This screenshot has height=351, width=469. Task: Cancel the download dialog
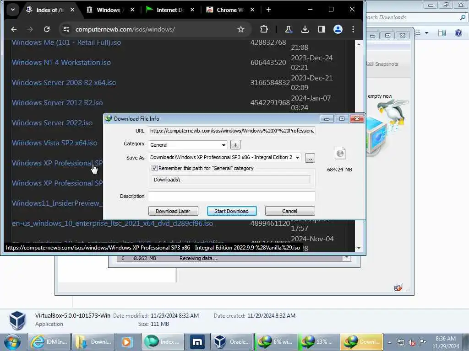(x=290, y=211)
